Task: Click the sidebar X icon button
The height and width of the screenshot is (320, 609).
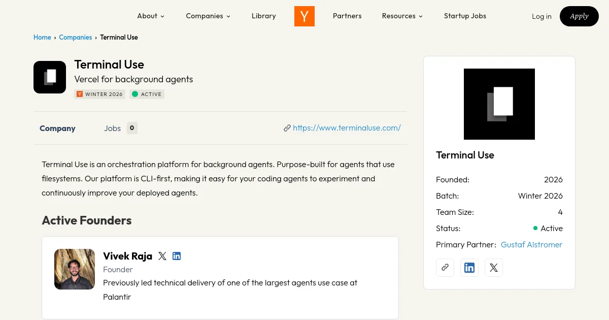Action: 494,267
